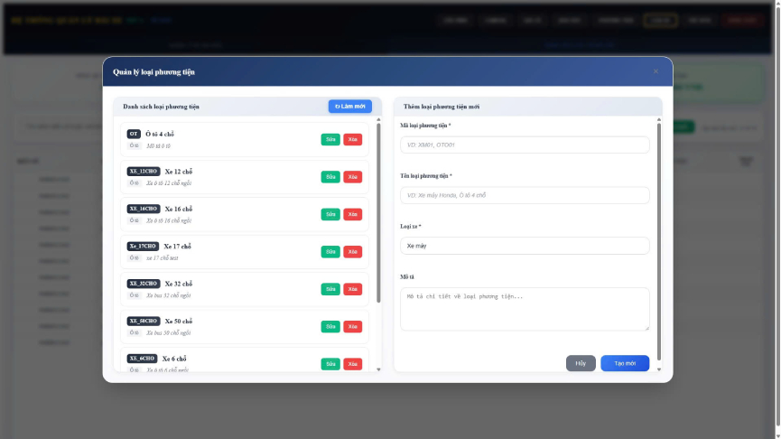
Task: Click the vehicle list scrollbar down arrow
Action: click(378, 369)
